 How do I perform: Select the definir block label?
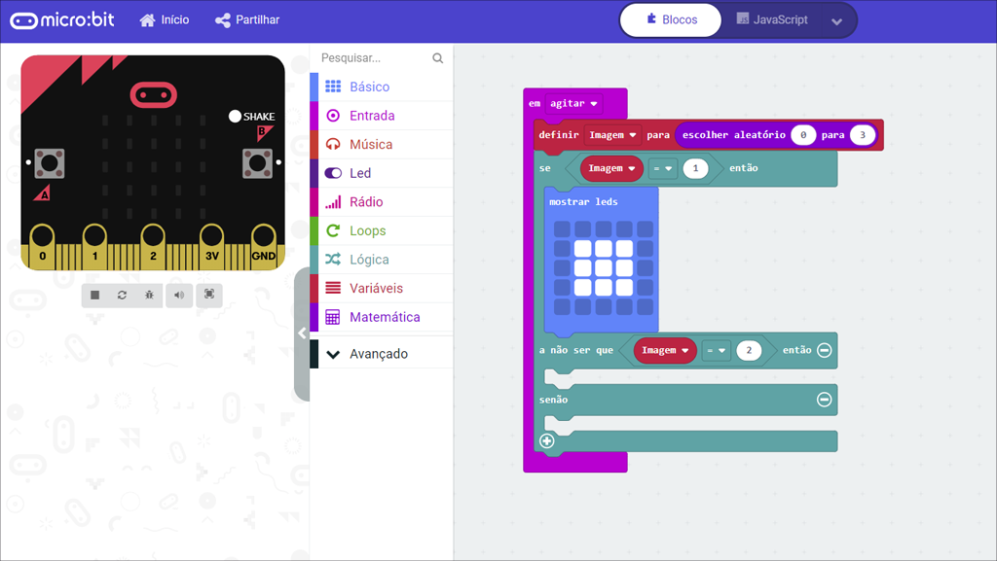point(558,135)
